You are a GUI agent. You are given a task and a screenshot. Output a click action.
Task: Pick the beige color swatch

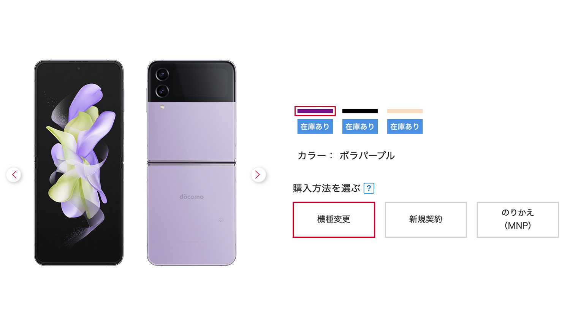(405, 111)
